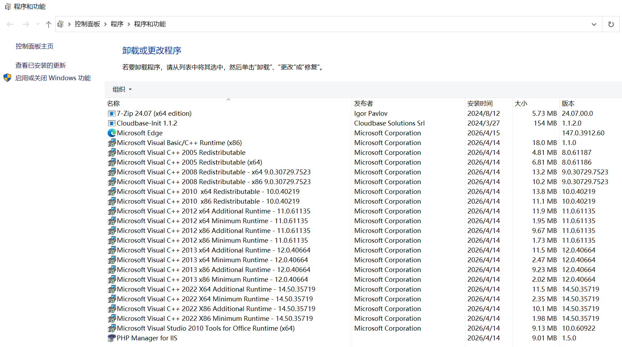Click the Visual Studio 2010 Tools for Office icon
Viewport: 622px width, 347px height.
(x=112, y=329)
